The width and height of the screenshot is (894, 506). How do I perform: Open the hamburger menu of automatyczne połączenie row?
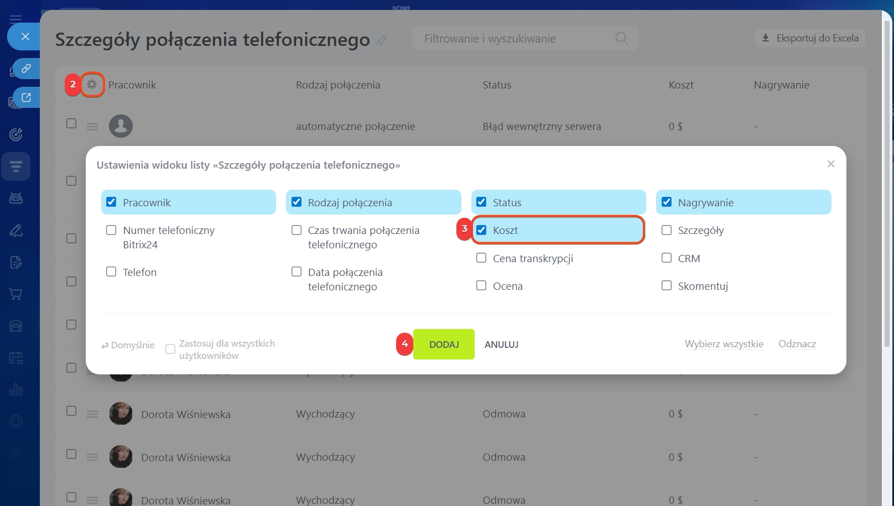coord(92,127)
